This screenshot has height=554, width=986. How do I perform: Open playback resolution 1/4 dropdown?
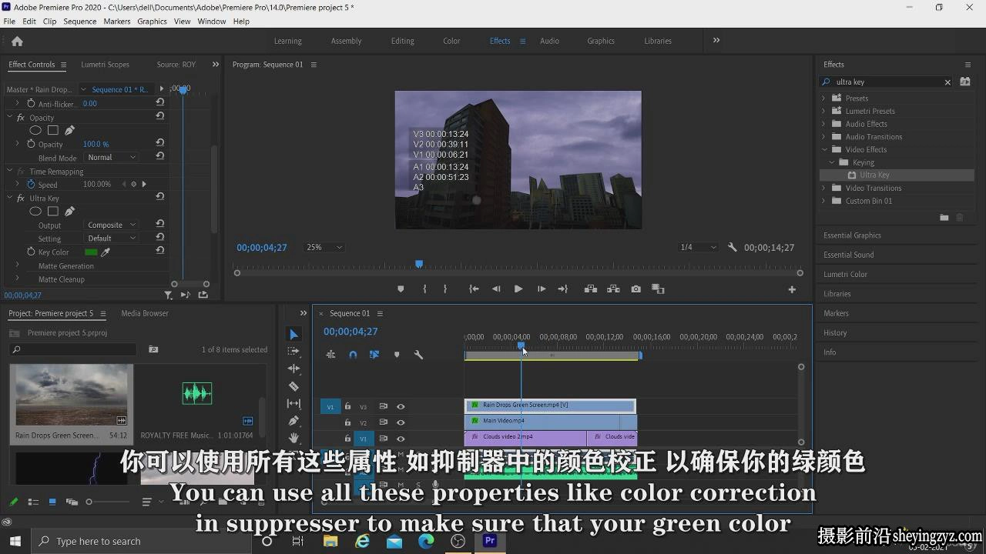698,247
